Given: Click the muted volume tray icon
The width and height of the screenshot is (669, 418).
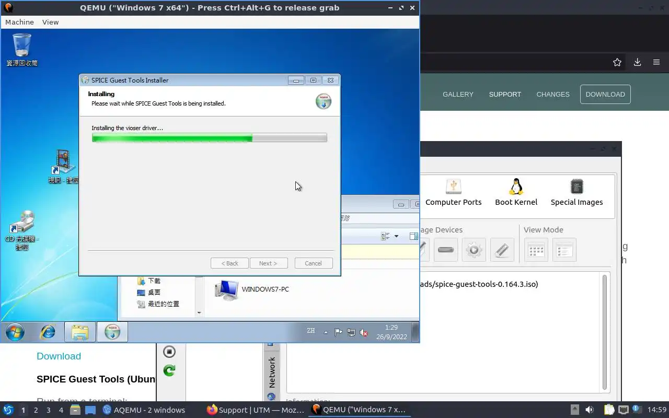Looking at the screenshot, I should [x=364, y=332].
